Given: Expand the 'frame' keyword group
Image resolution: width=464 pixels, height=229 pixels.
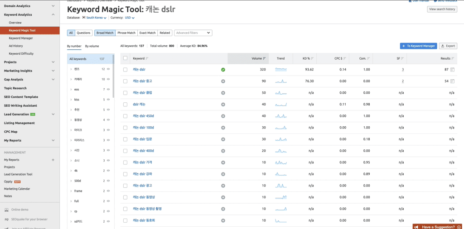Looking at the screenshot, I should 71,191.
